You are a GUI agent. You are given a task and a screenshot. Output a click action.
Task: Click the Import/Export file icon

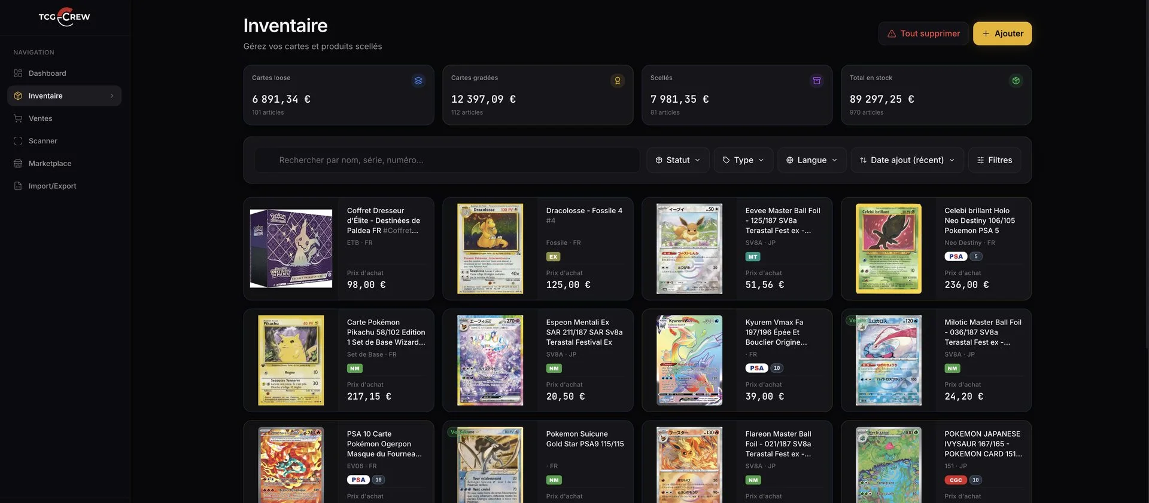tap(18, 186)
